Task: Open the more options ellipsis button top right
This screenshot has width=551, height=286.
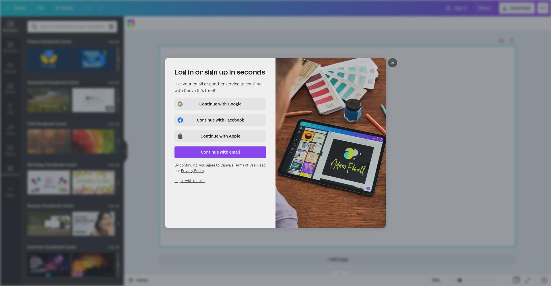Action: [543, 8]
